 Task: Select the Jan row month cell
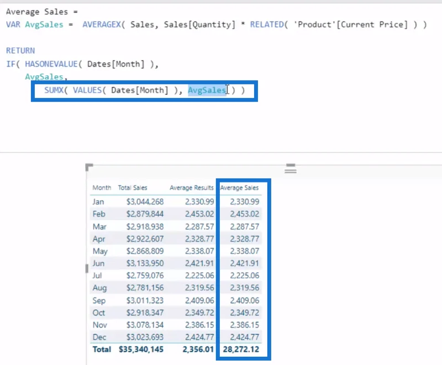(x=98, y=202)
